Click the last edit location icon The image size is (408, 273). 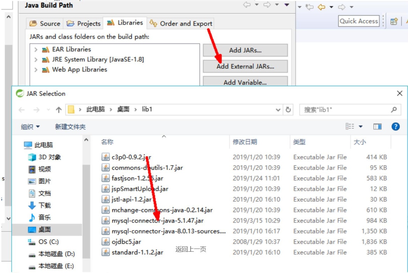tap(309, 7)
